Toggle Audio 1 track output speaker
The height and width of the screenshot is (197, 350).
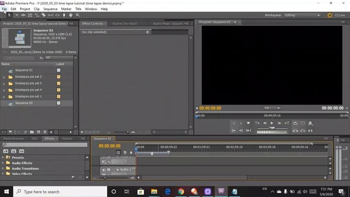[103, 170]
